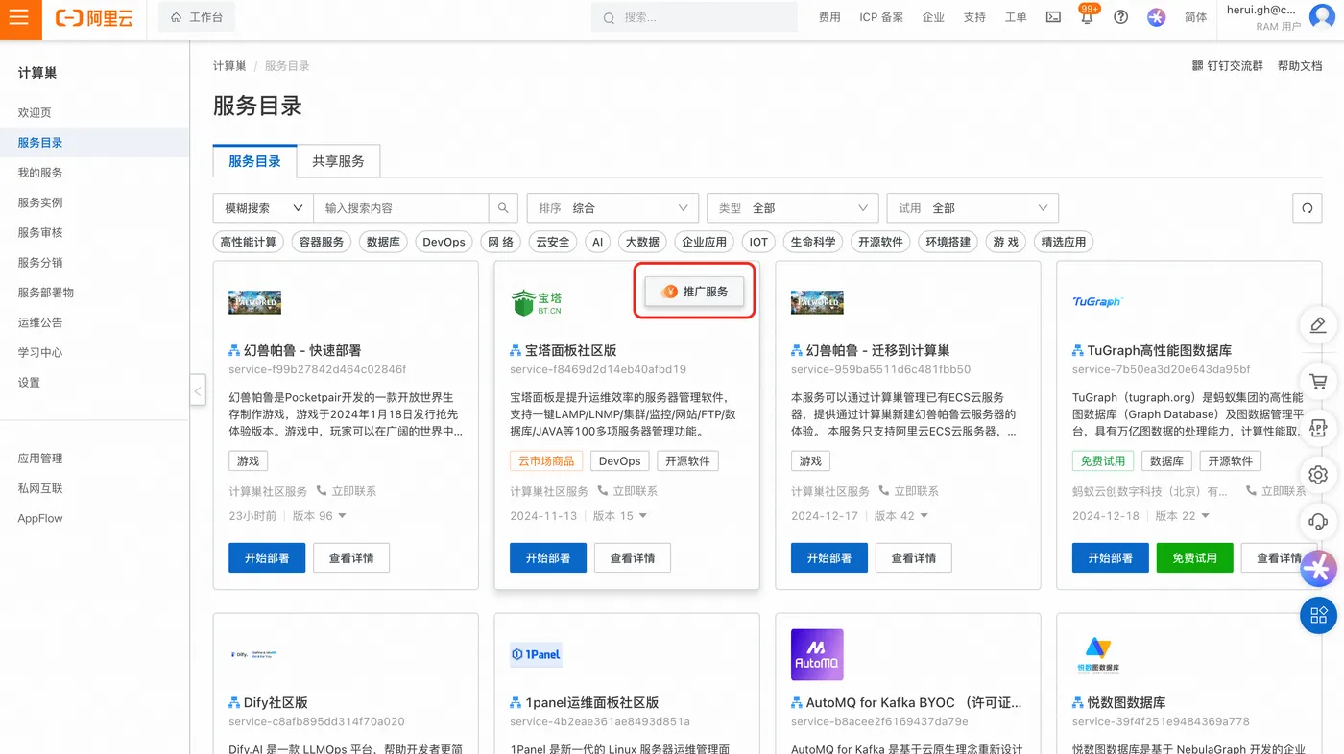Click the 钉钉交流群 QR icon link

1227,66
